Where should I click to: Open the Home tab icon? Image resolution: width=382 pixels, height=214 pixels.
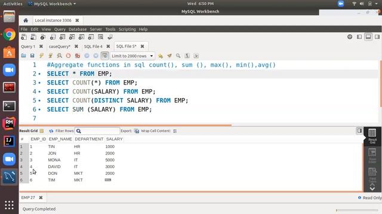point(26,20)
